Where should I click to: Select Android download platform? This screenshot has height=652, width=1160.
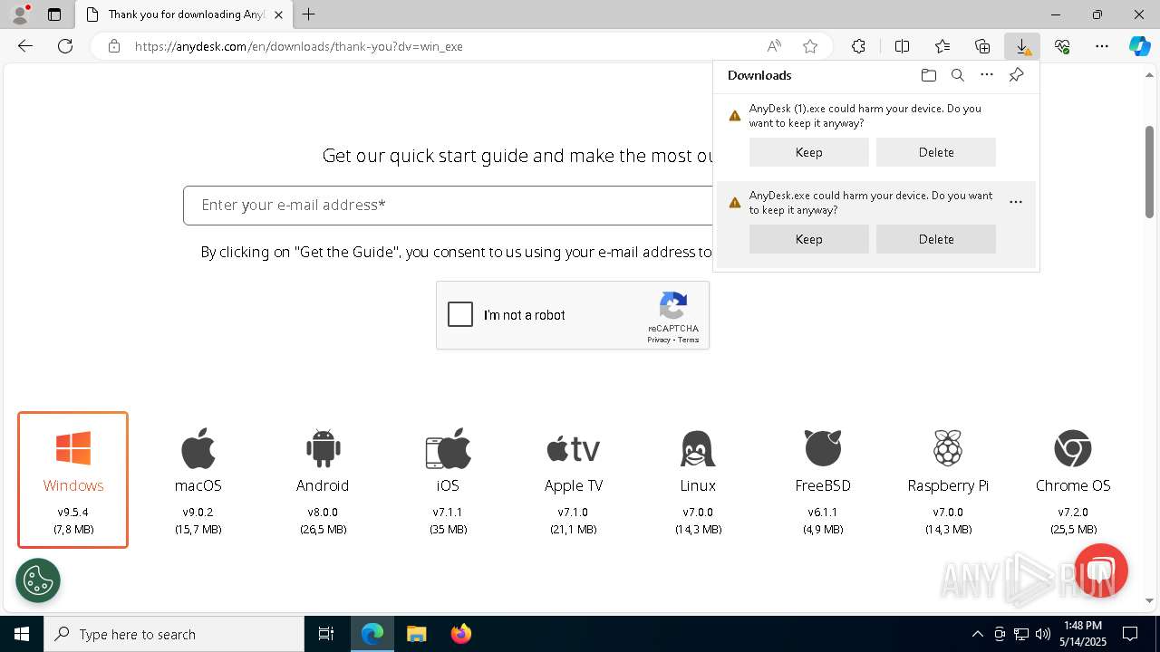[x=323, y=480]
